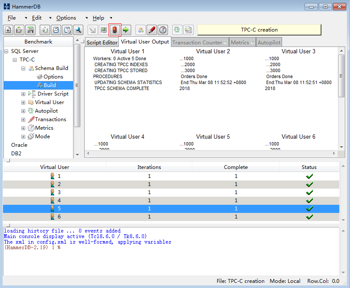
Task: Click the Create TPC Schema boxes icon
Action: point(141,30)
